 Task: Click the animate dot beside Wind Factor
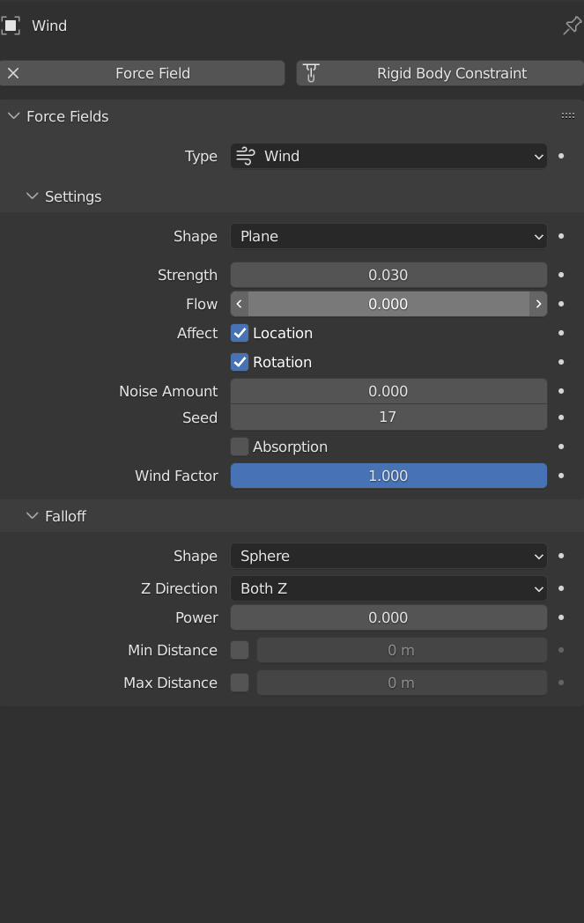pos(561,476)
